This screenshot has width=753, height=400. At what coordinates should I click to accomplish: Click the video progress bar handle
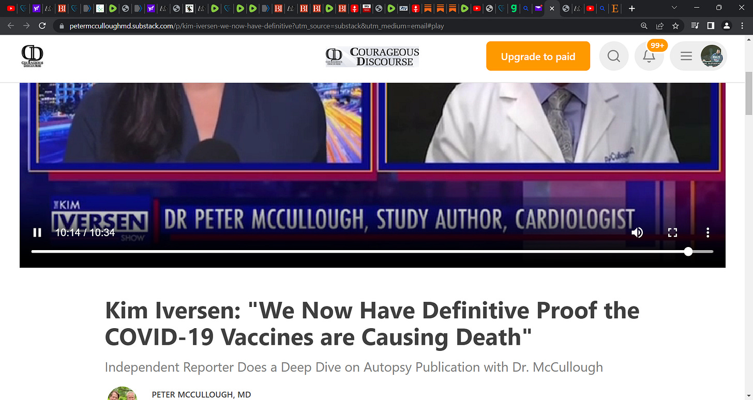tap(688, 251)
